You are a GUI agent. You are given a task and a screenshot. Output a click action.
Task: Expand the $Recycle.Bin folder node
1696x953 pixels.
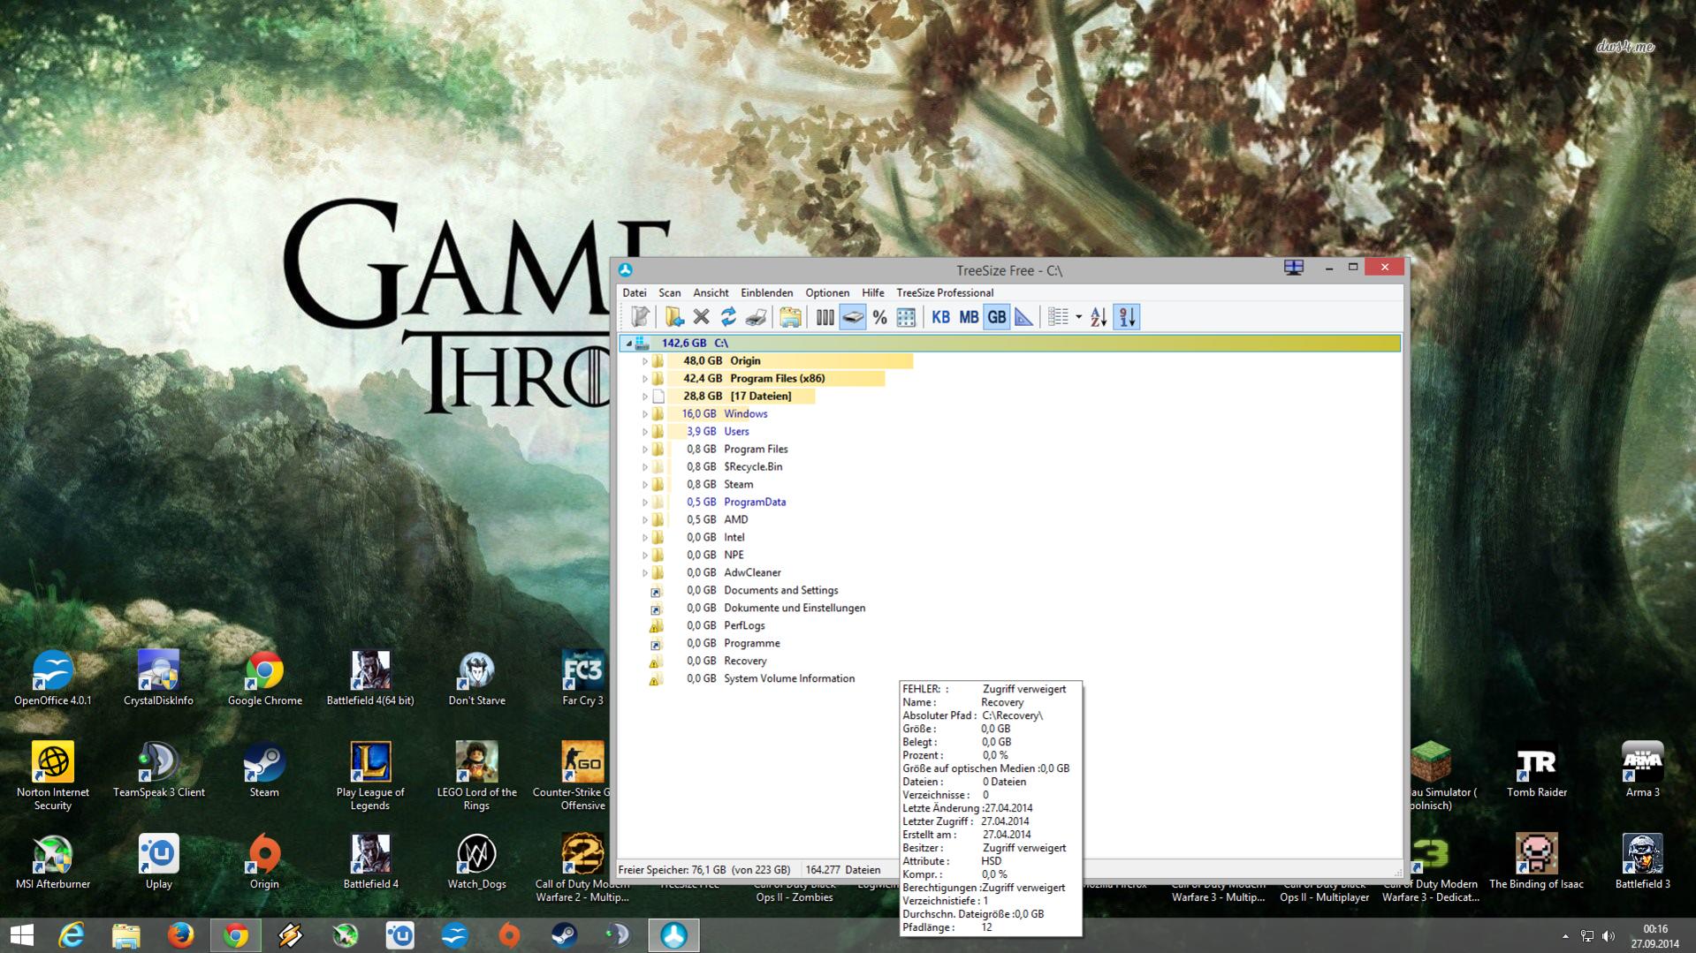click(644, 467)
